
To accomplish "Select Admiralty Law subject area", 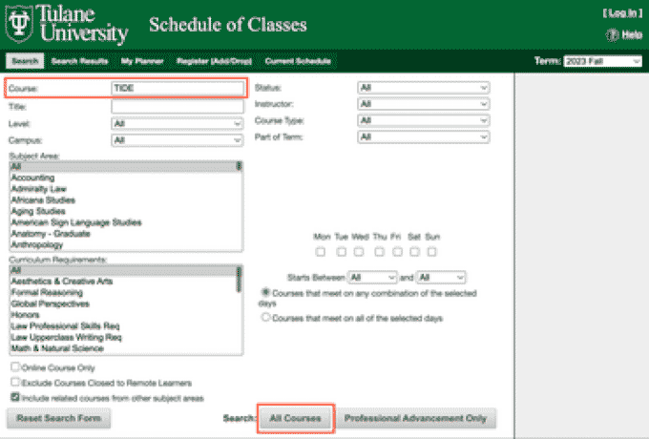I will (123, 189).
